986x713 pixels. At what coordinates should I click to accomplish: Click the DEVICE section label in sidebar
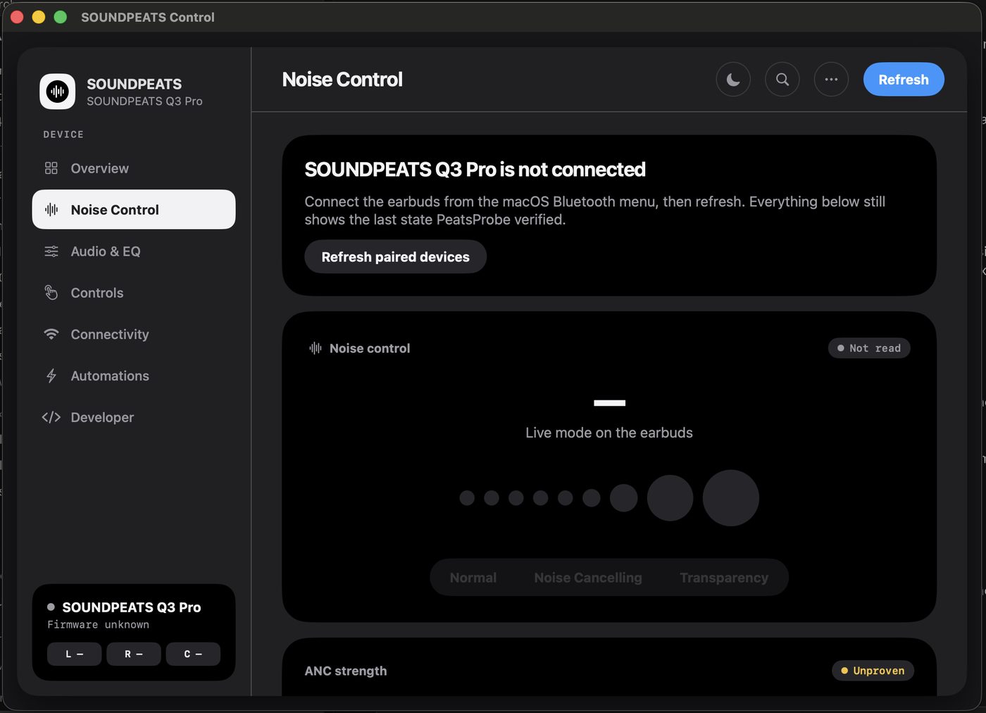[63, 135]
